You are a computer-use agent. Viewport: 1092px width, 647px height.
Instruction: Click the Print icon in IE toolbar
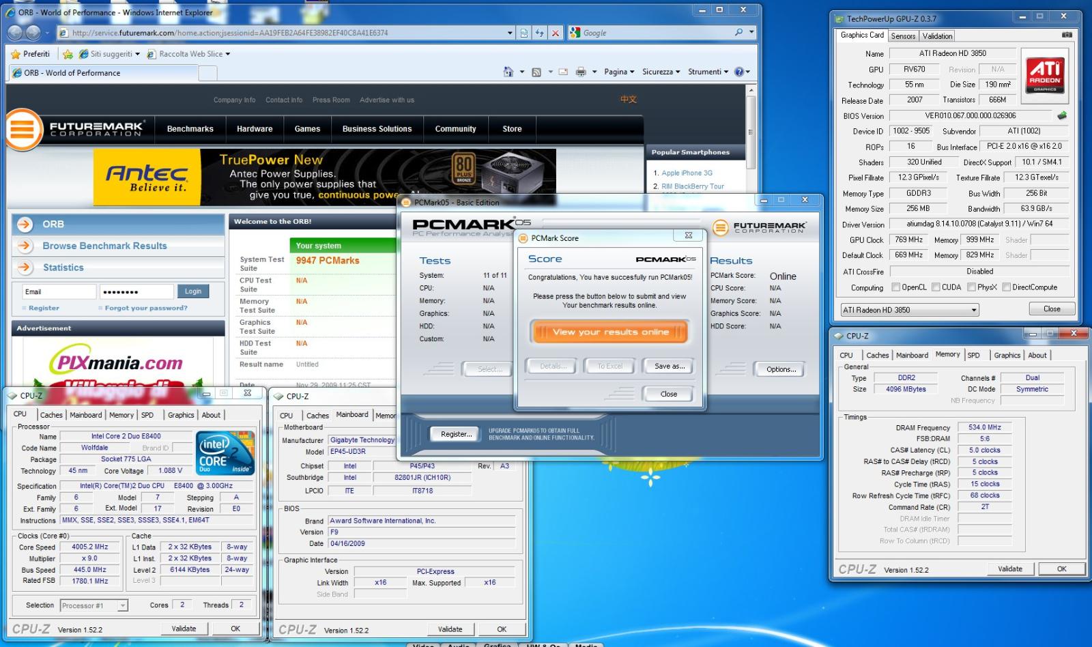click(581, 72)
